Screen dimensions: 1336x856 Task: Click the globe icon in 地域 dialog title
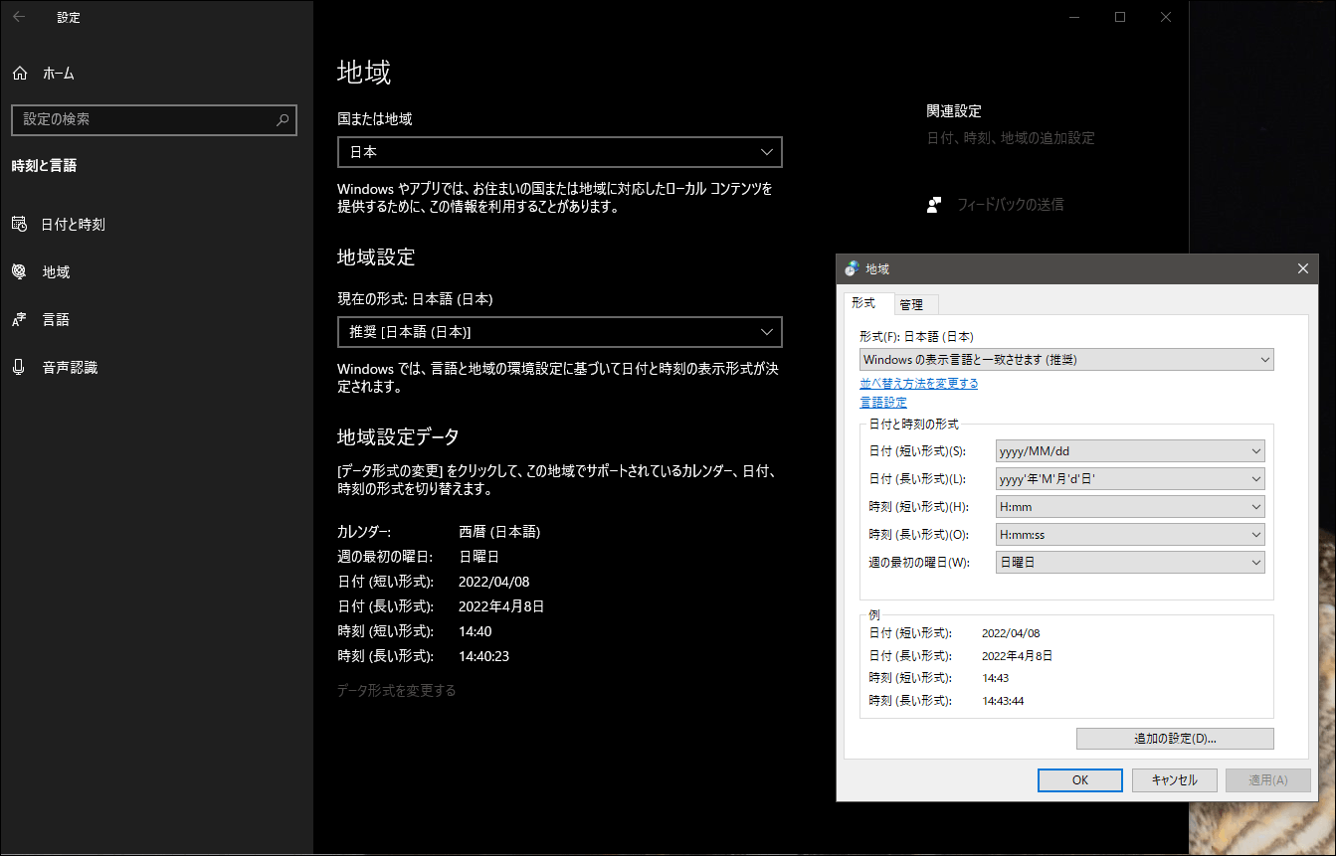point(852,268)
